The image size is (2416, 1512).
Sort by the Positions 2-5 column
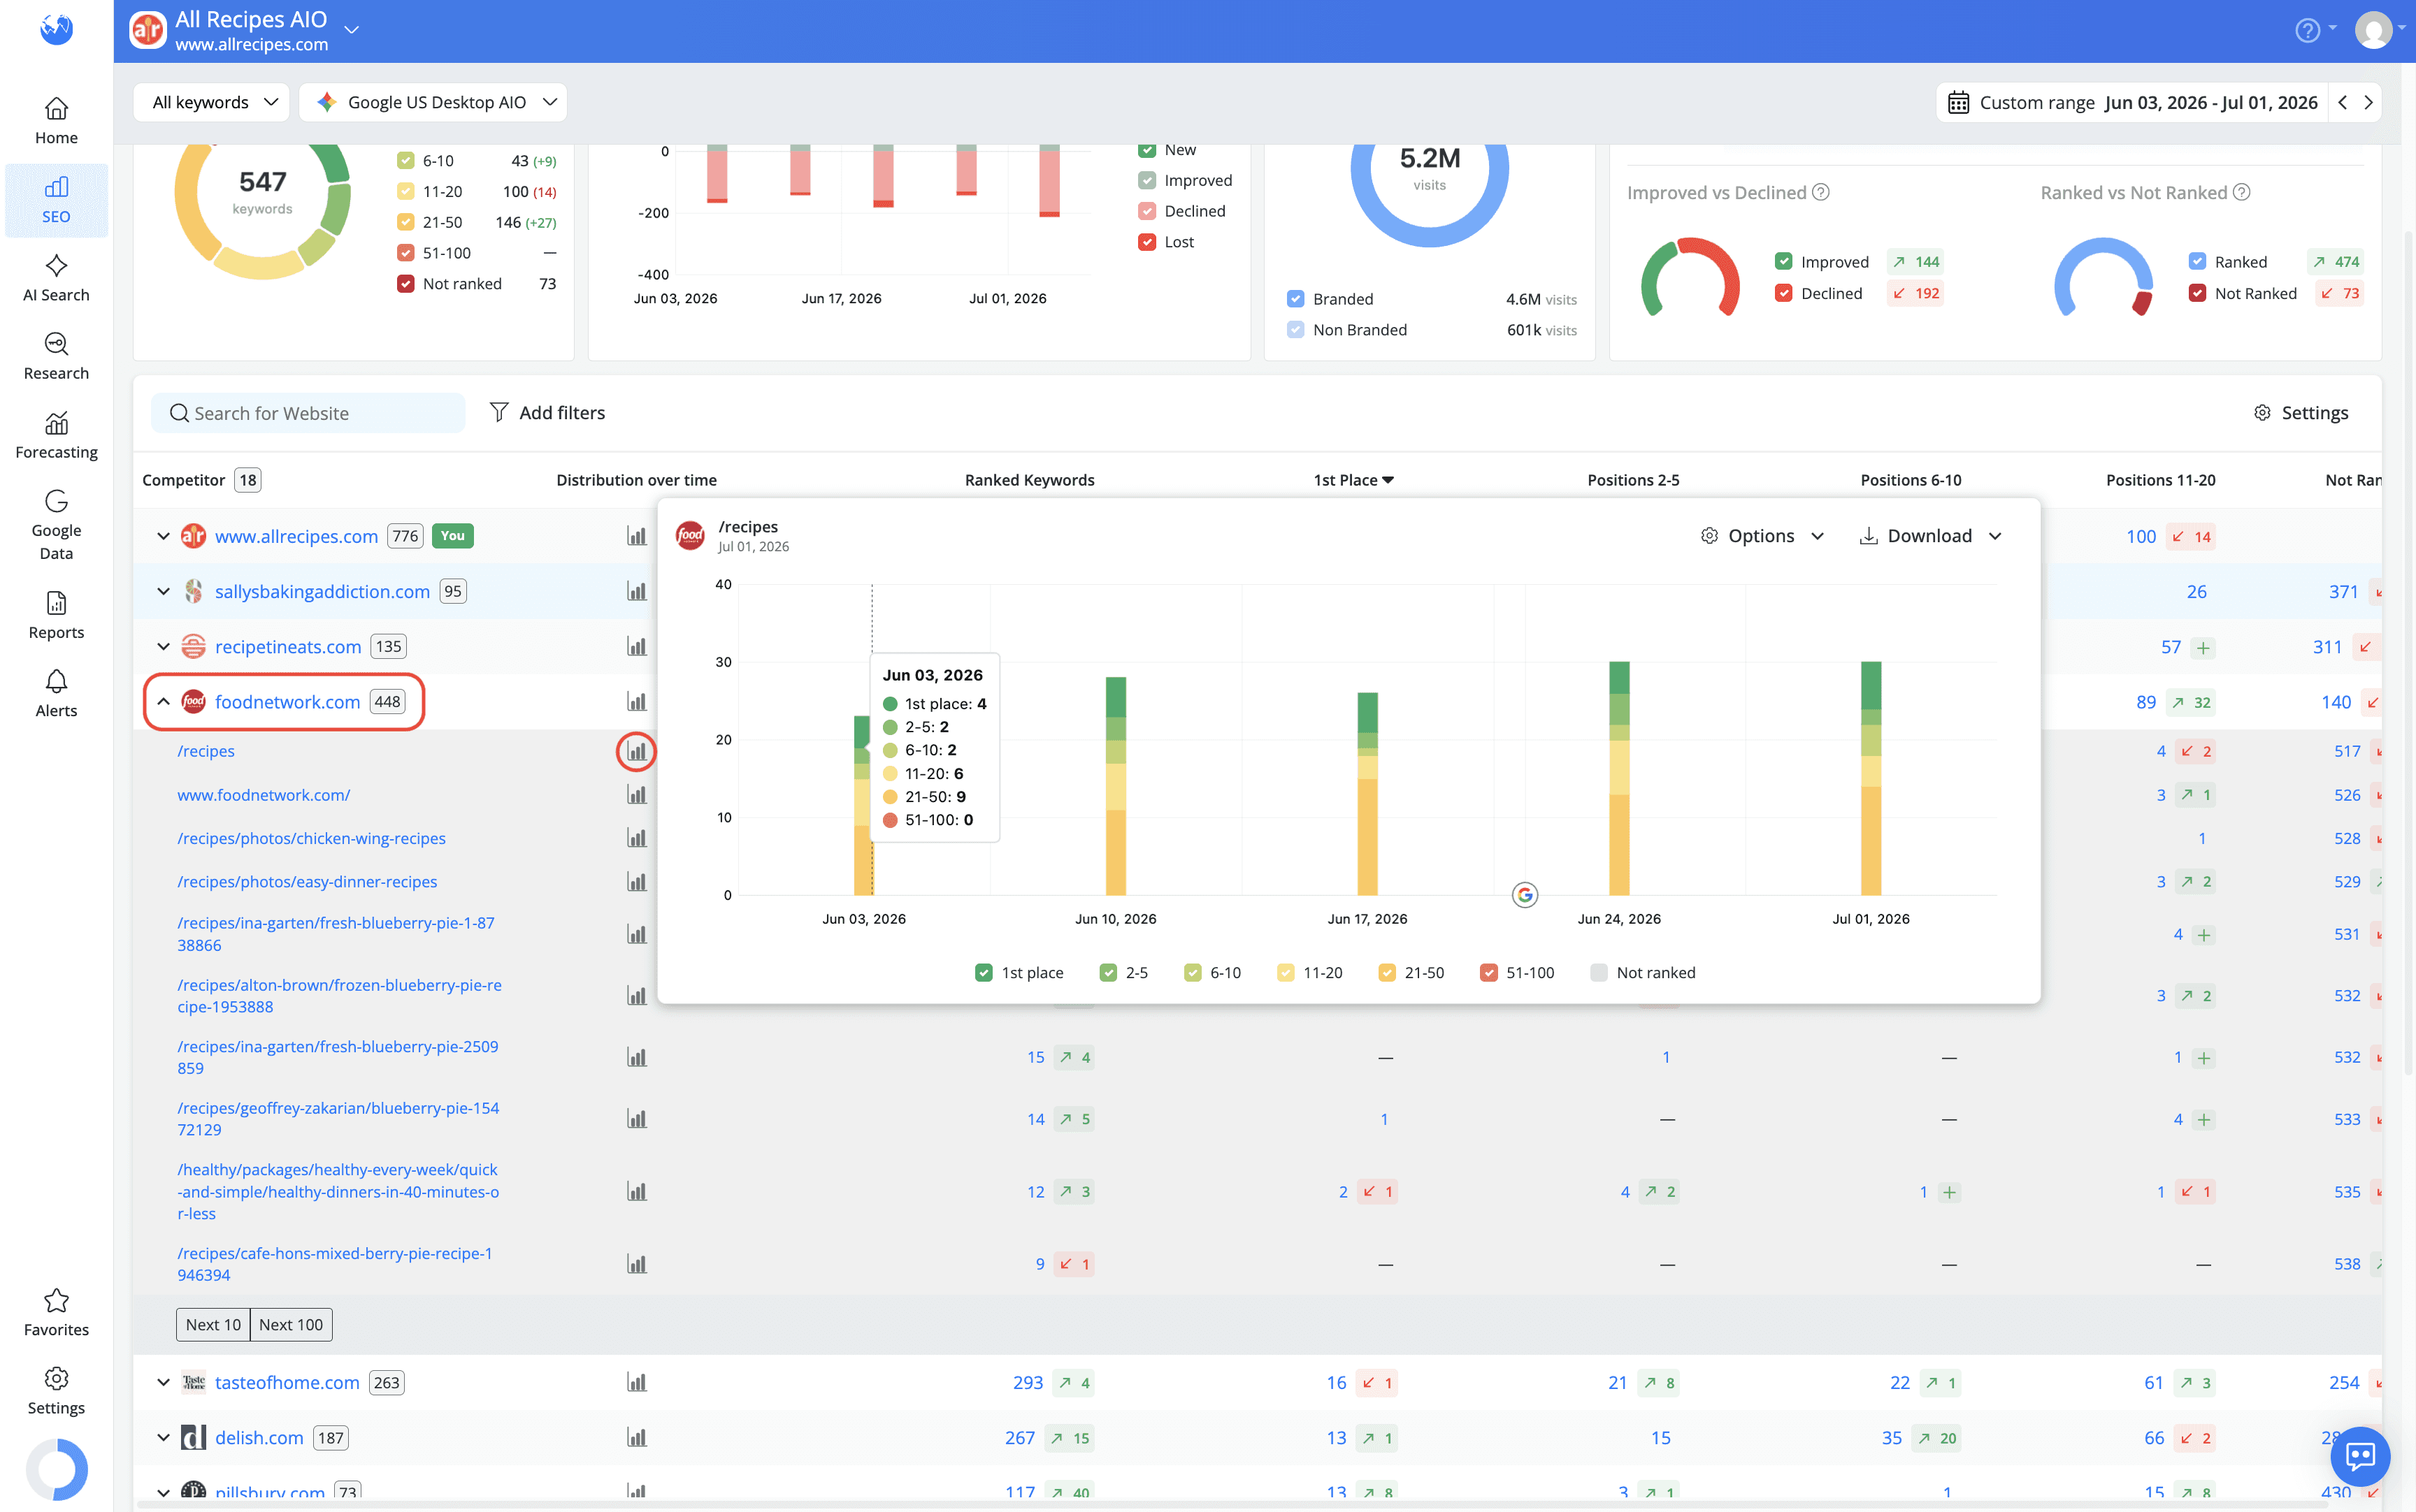tap(1632, 480)
